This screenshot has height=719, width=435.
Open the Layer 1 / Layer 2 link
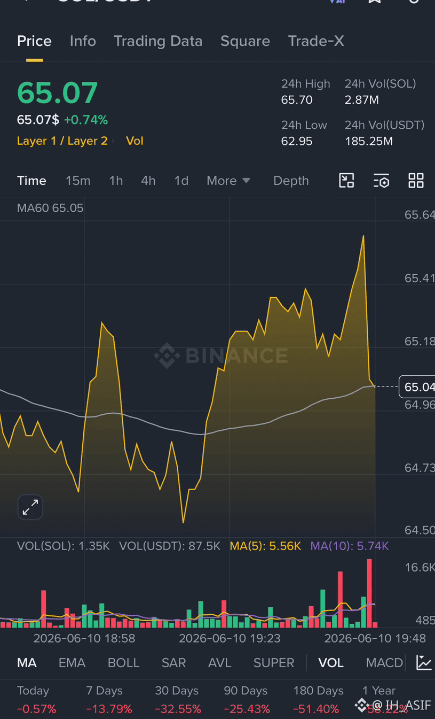(62, 141)
